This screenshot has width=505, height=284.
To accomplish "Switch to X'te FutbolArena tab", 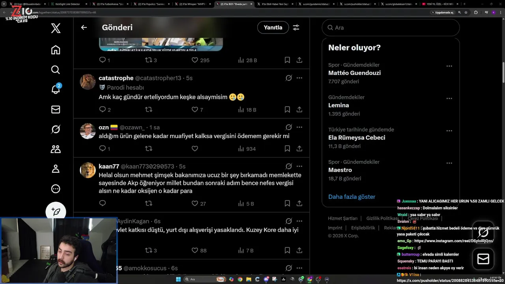I will point(111,4).
